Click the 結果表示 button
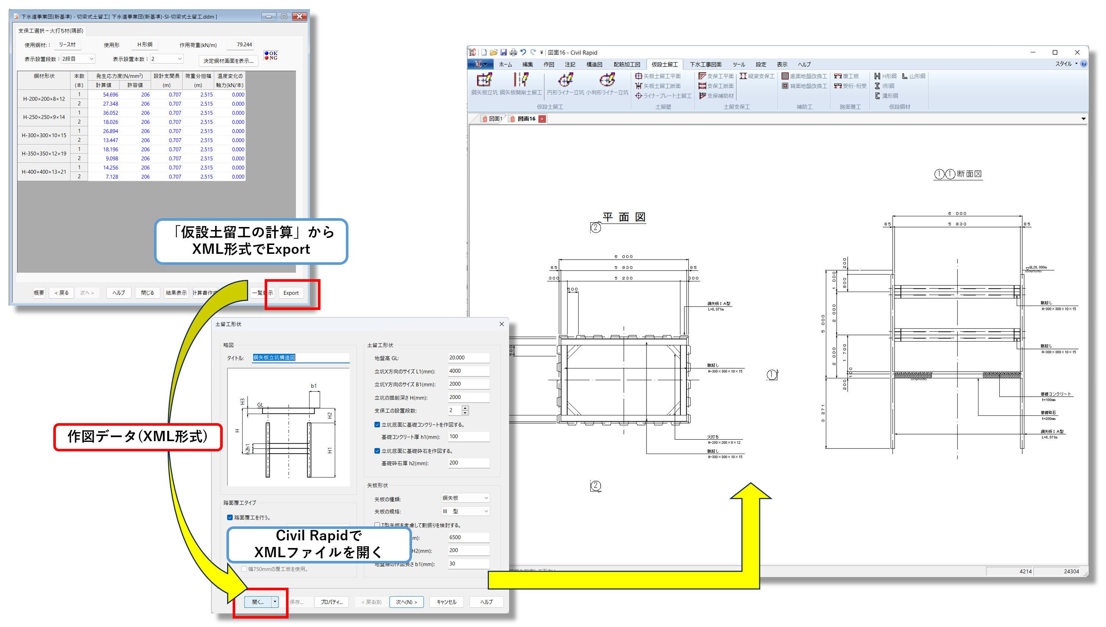The image size is (1106, 627). click(176, 293)
